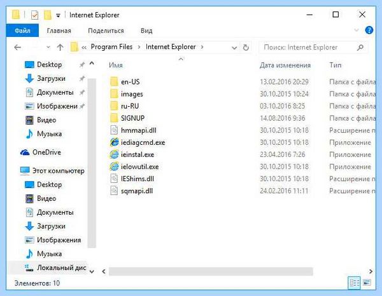This screenshot has width=382, height=296.
Task: Open Desktop under Этот компьютер
Action: (50, 185)
